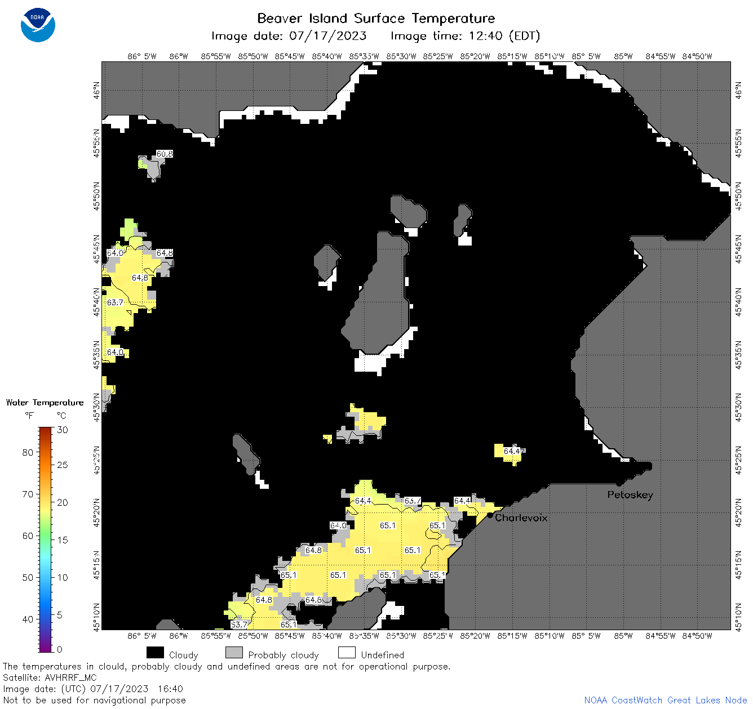The width and height of the screenshot is (753, 709).
Task: Click the white Undefined legend swatch
Action: pyautogui.click(x=347, y=653)
